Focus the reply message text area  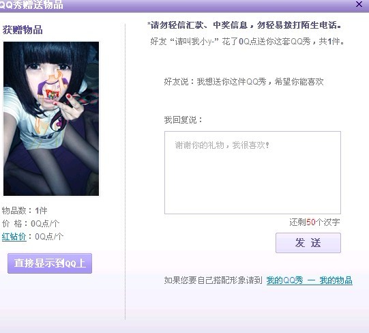(252, 173)
